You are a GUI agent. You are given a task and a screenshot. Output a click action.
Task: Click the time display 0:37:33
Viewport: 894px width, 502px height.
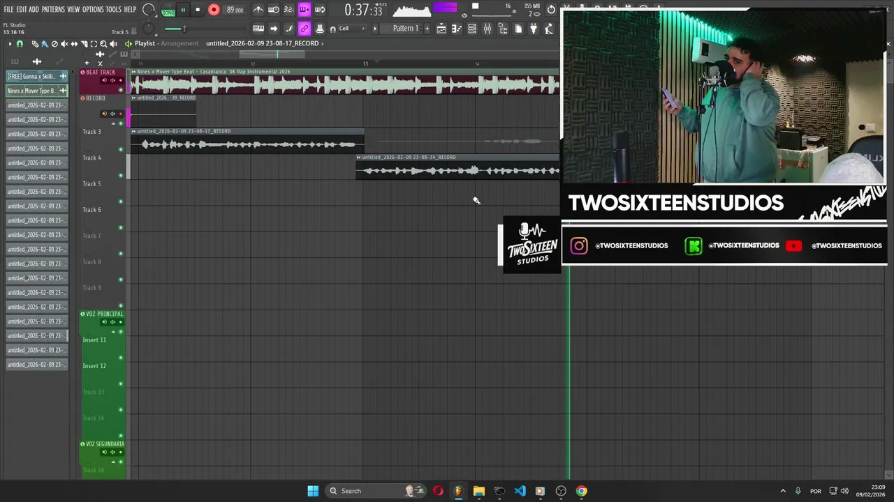(x=363, y=11)
